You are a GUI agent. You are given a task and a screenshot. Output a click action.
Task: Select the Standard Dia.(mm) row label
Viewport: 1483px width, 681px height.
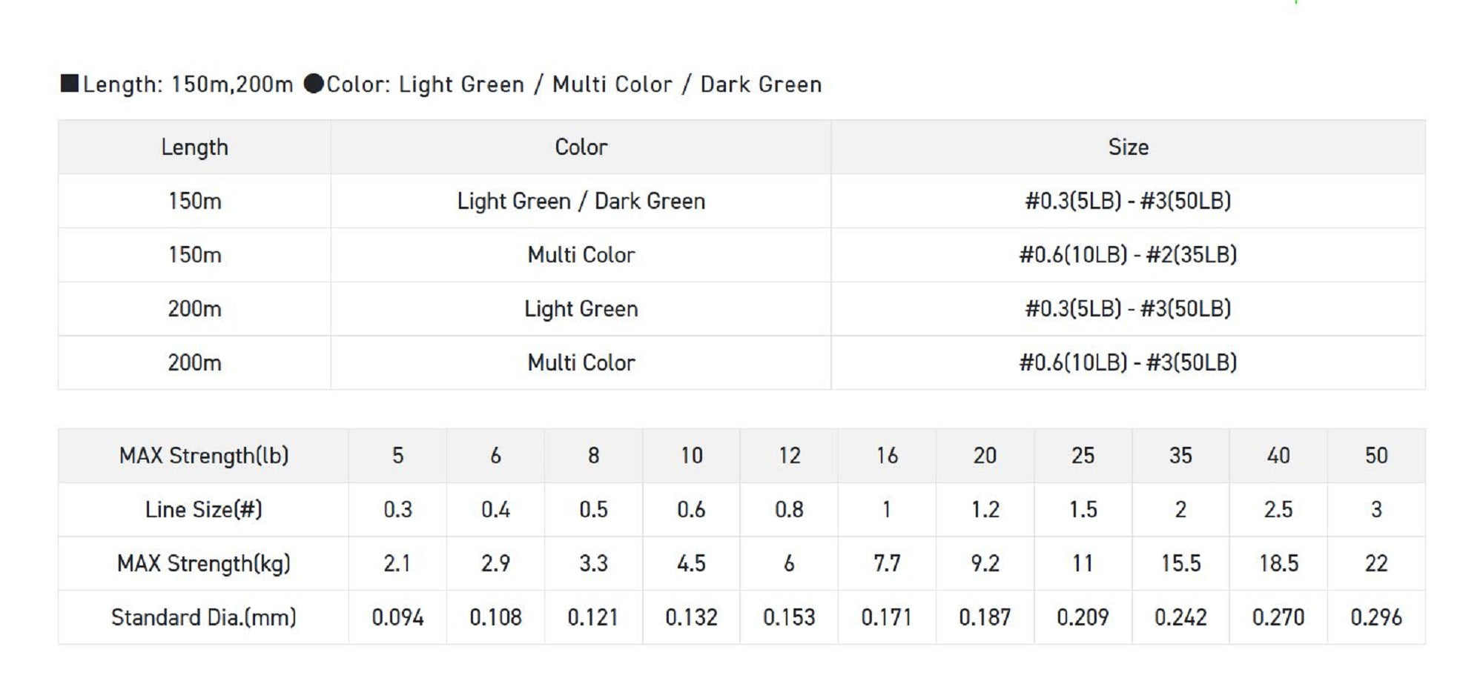tap(204, 617)
